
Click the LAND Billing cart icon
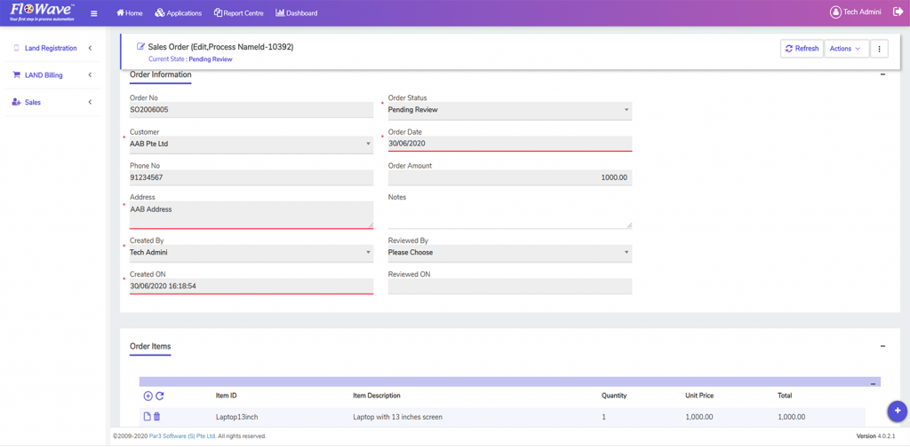point(16,75)
